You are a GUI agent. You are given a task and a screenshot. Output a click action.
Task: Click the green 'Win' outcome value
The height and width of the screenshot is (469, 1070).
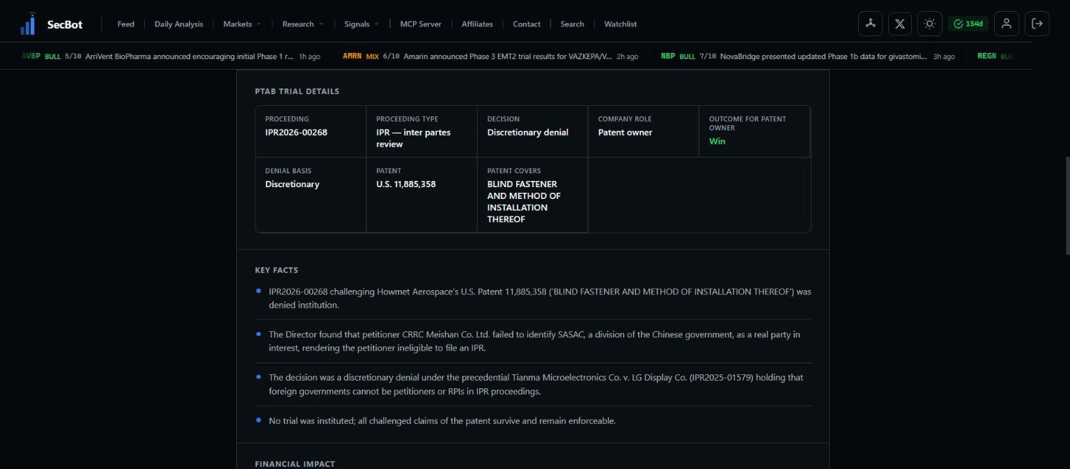(717, 141)
